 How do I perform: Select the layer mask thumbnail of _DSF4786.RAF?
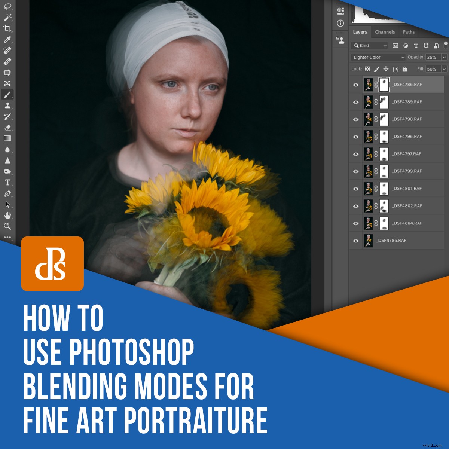(384, 84)
